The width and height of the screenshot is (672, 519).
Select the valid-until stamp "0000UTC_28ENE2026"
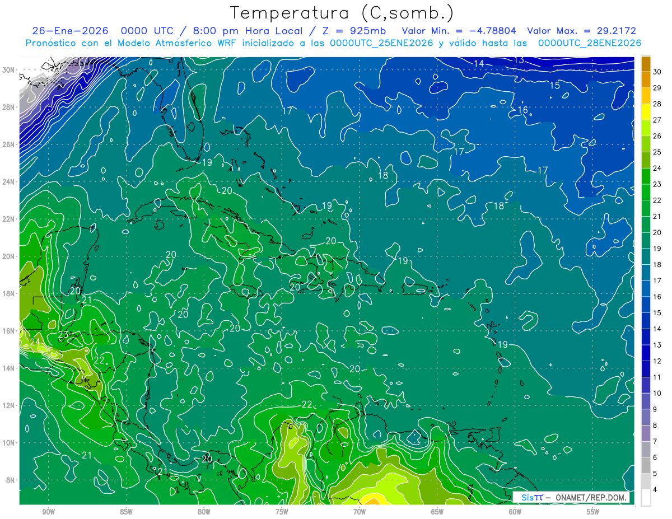(x=589, y=43)
